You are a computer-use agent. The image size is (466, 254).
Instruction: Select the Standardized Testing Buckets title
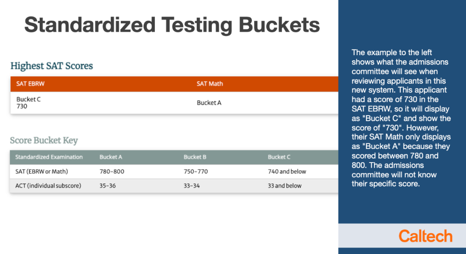[x=172, y=25]
